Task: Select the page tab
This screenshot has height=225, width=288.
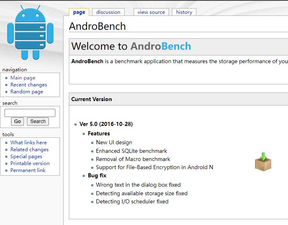Action: pos(79,12)
